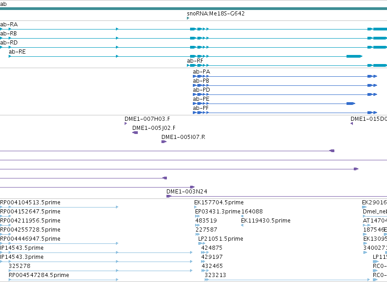The height and width of the screenshot is (282, 387).
Task: Click the arrow glyph below snoRNA:Me18S-G642
Action: 188,18
